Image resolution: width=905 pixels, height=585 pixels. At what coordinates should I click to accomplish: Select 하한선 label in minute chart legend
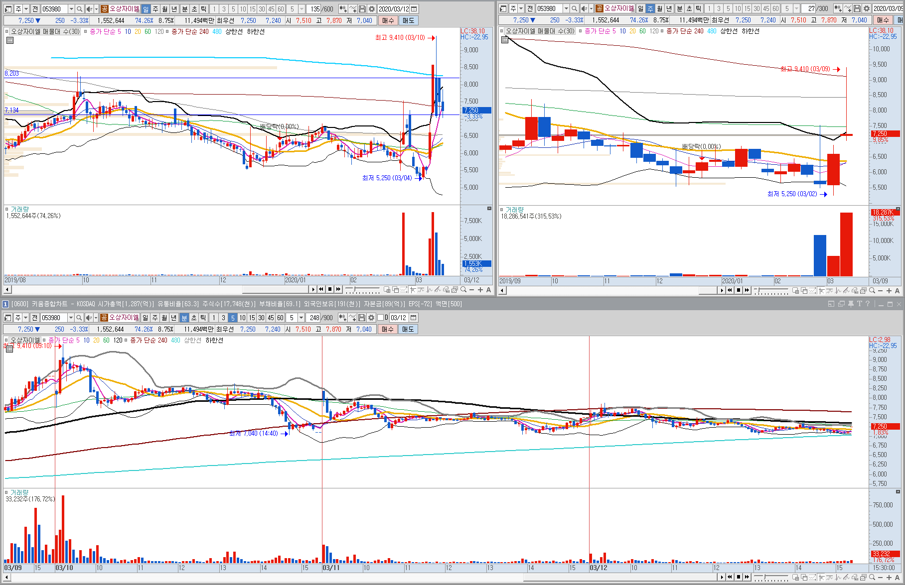[214, 340]
